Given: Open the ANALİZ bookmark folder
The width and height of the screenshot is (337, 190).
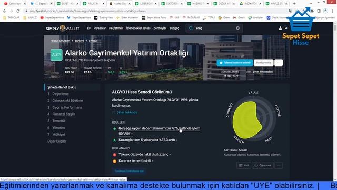Looking at the screenshot, I should [30, 17].
